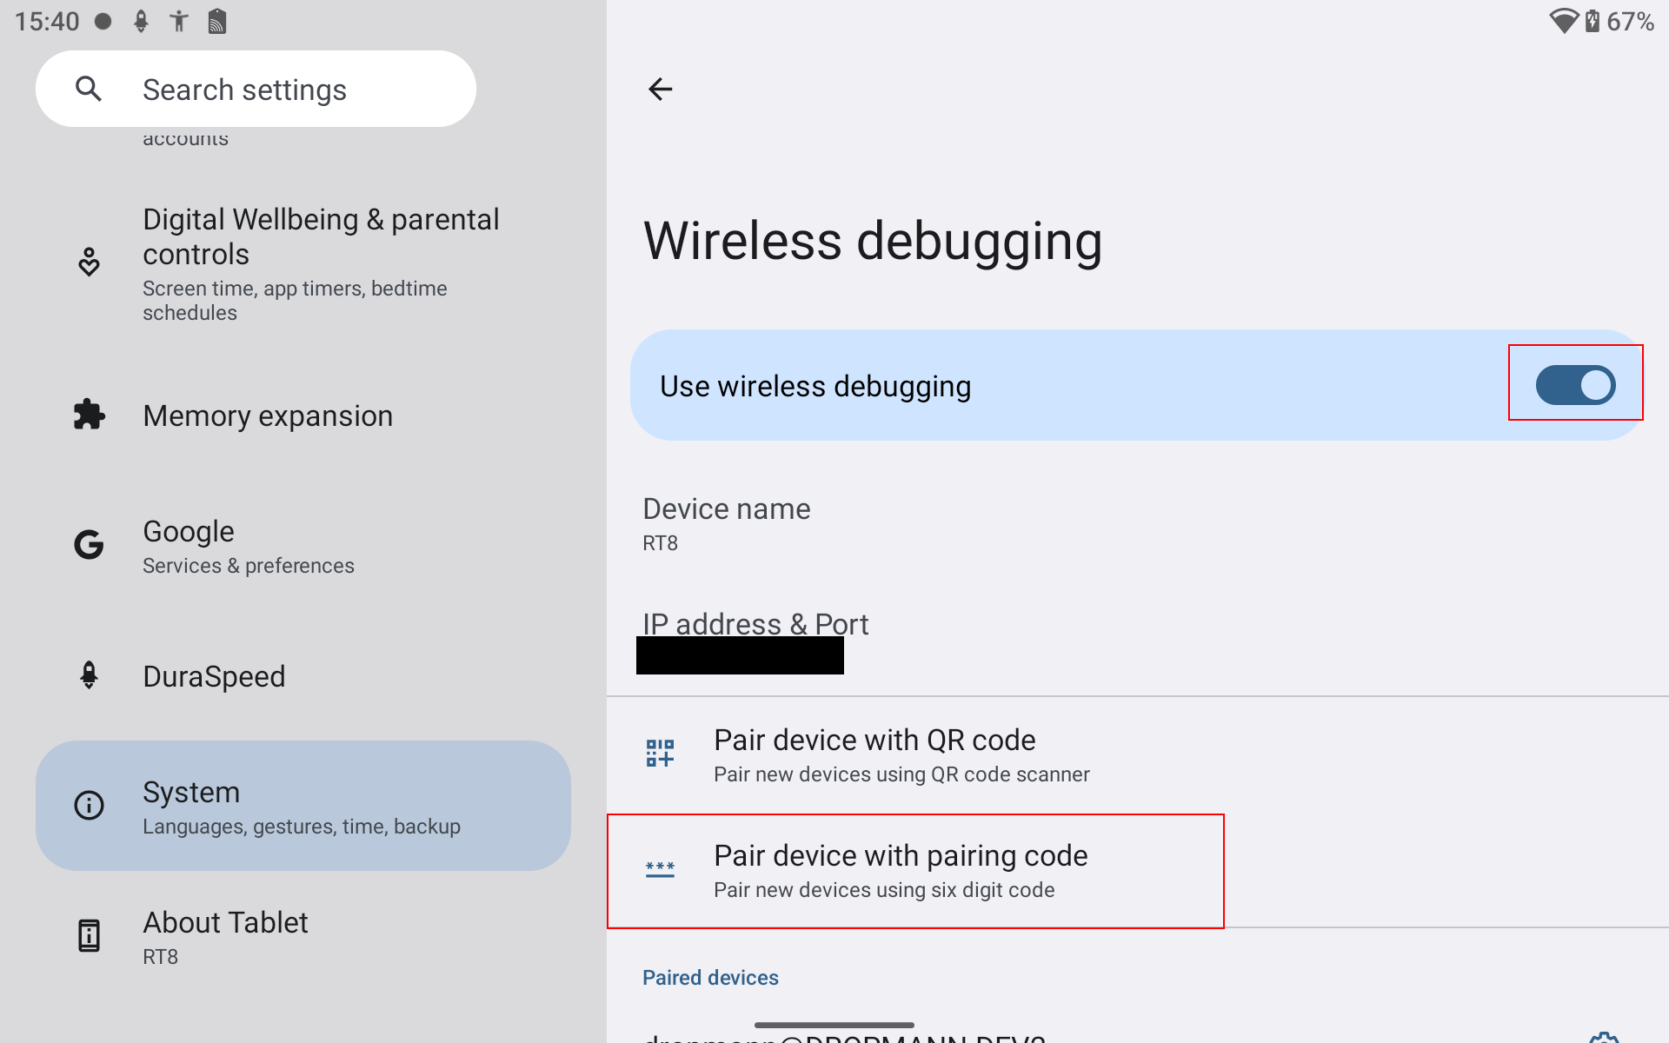
Task: Open Pair device with QR code
Action: (x=901, y=755)
